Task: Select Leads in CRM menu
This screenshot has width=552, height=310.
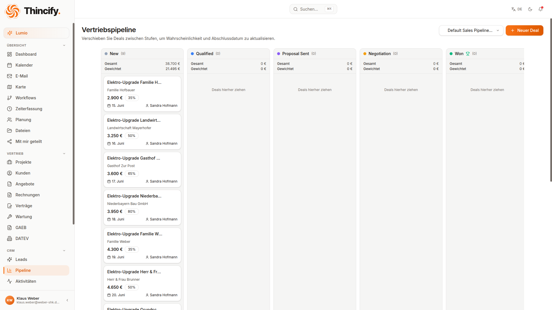Action: pos(36,259)
